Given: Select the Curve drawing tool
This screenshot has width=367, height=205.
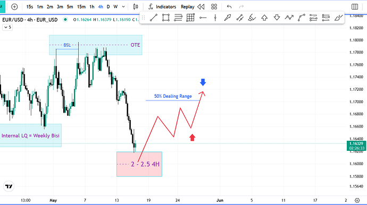Looking at the screenshot, I should (x=302, y=18).
